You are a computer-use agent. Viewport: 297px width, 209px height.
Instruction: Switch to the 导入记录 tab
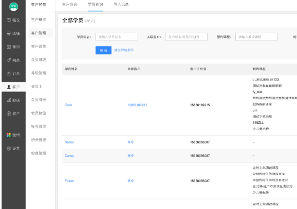121,4
